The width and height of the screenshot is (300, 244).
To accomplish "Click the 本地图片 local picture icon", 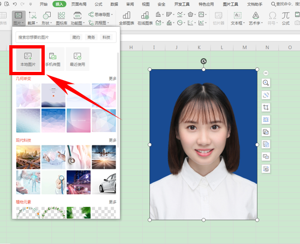I will 28,59.
